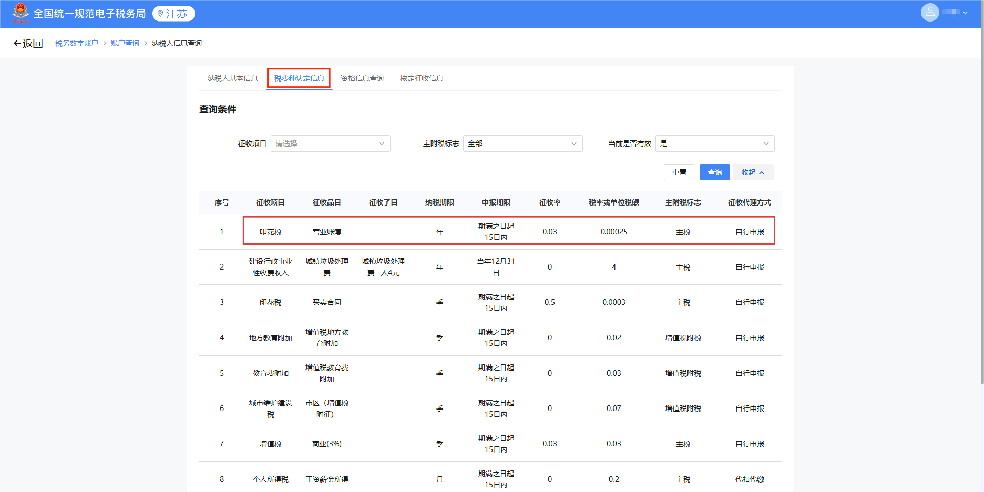This screenshot has height=492, width=984.
Task: Open the 主附税标志 dropdown
Action: 522,143
